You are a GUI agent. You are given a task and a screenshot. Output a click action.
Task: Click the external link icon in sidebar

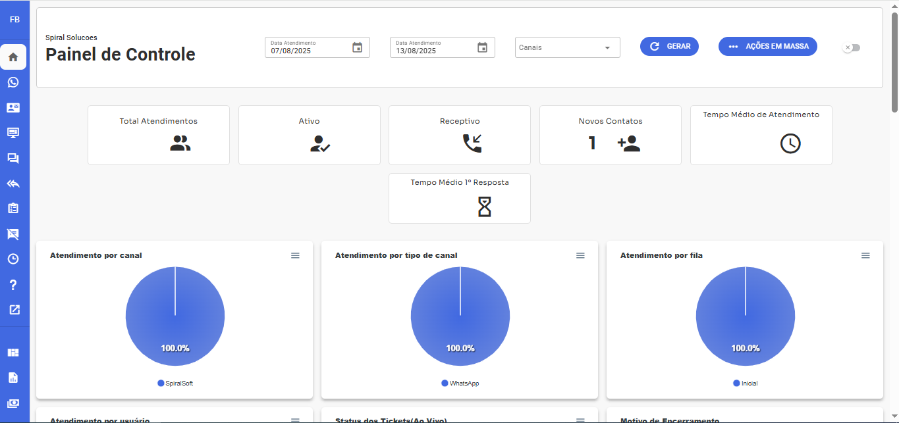pos(13,310)
